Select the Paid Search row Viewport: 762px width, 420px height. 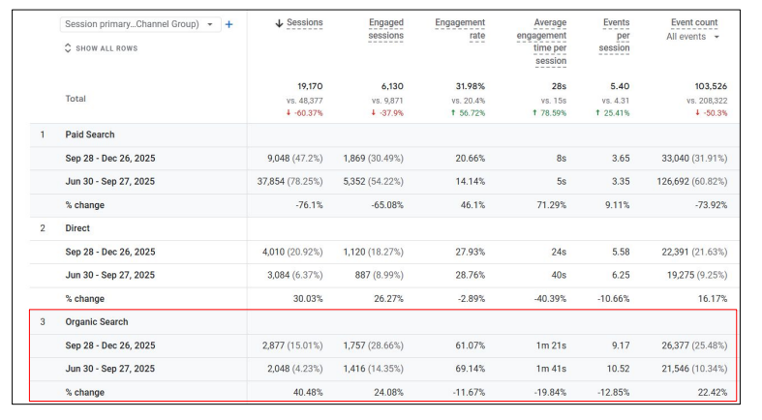coord(89,135)
